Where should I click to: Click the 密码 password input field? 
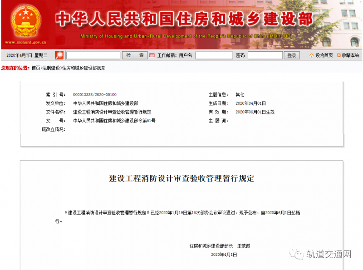pos(265,55)
